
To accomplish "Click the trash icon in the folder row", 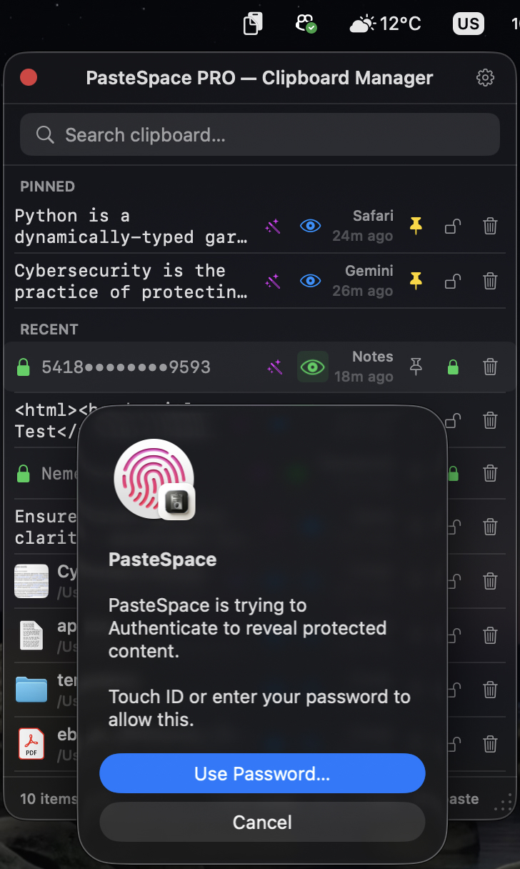I will click(490, 690).
